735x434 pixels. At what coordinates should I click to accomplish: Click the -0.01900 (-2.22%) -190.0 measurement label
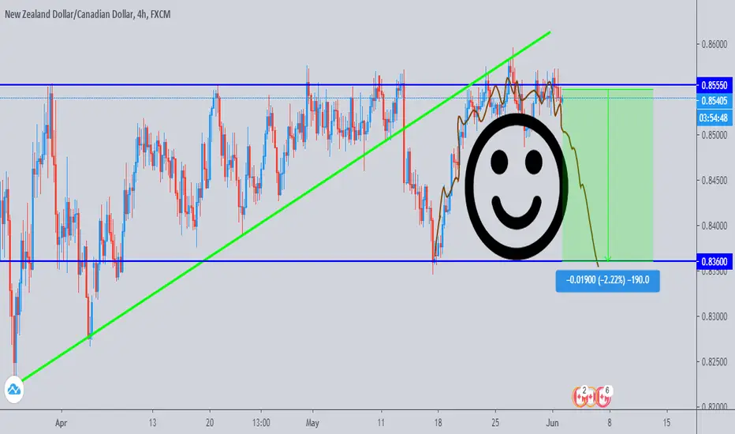pyautogui.click(x=607, y=281)
